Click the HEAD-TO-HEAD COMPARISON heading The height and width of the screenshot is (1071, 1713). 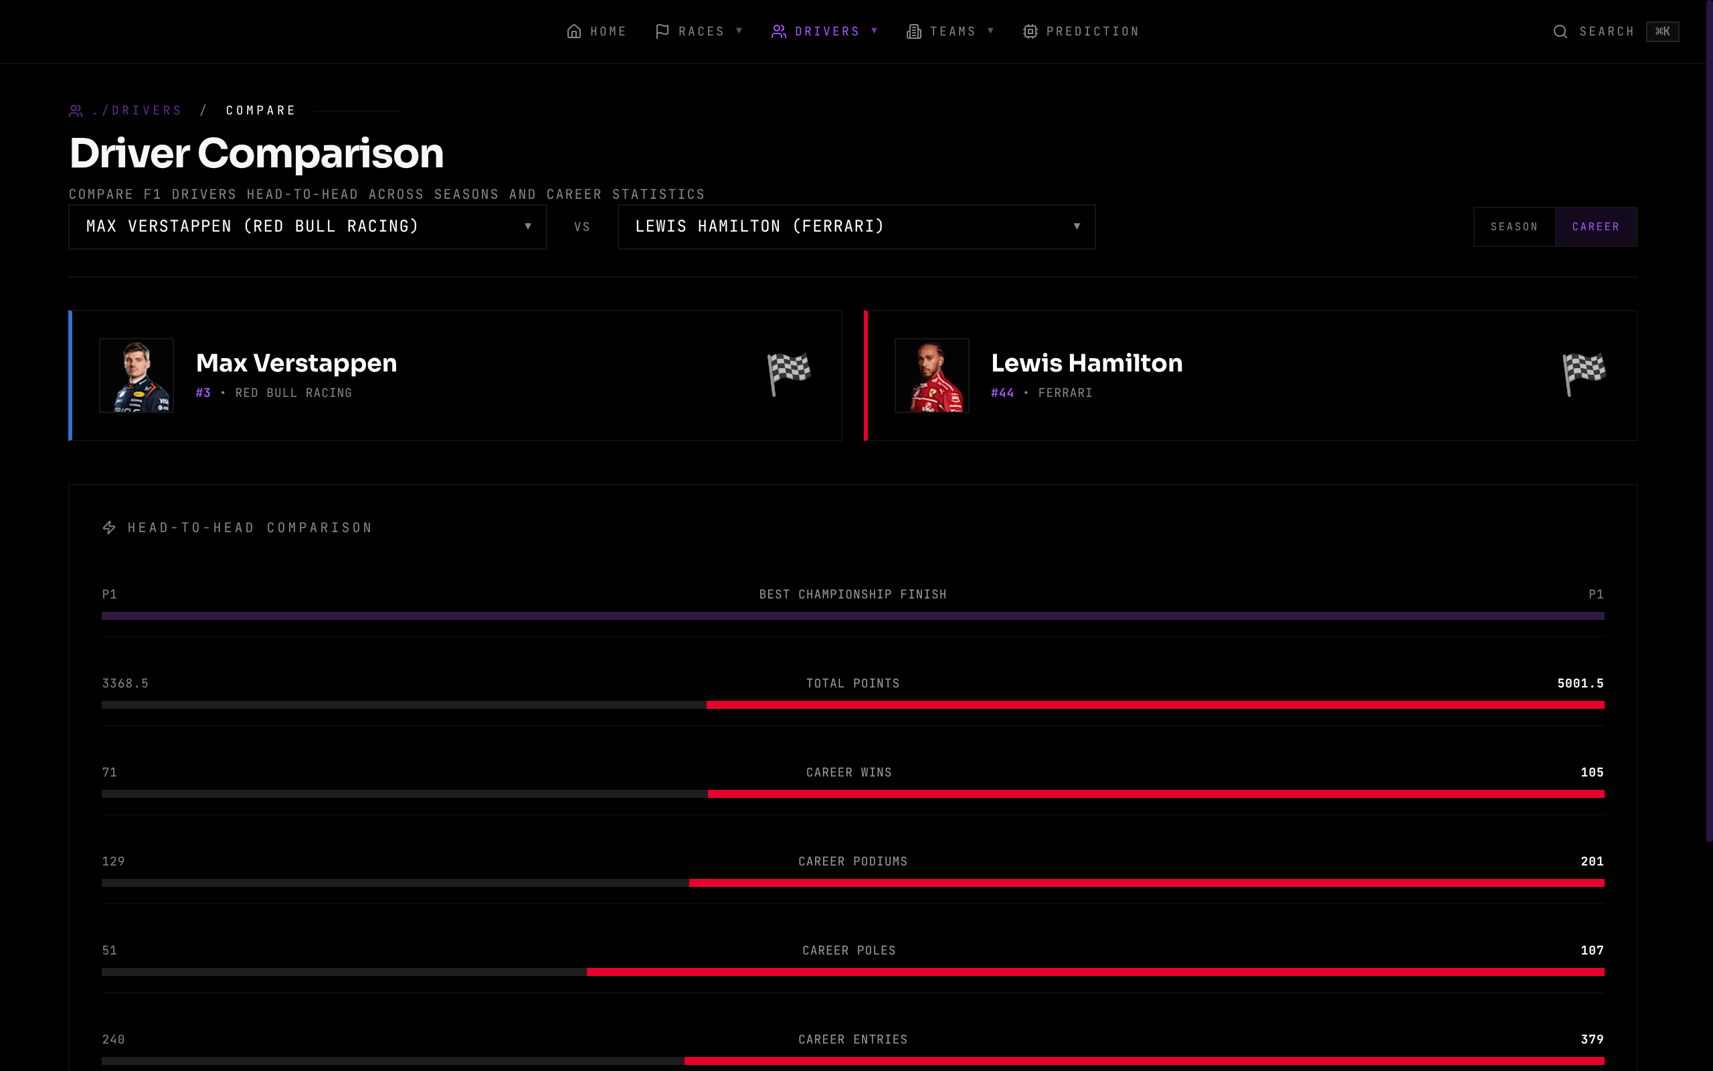(250, 527)
